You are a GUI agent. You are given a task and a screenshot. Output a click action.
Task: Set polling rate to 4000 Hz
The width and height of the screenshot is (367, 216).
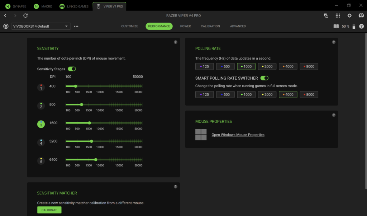tap(288, 66)
